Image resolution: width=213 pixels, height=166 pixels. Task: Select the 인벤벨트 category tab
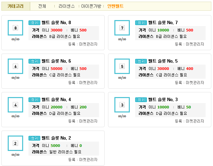[x=115, y=6]
